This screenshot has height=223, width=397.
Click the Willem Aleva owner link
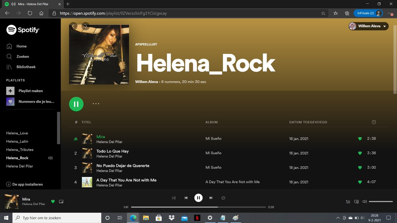point(147,82)
